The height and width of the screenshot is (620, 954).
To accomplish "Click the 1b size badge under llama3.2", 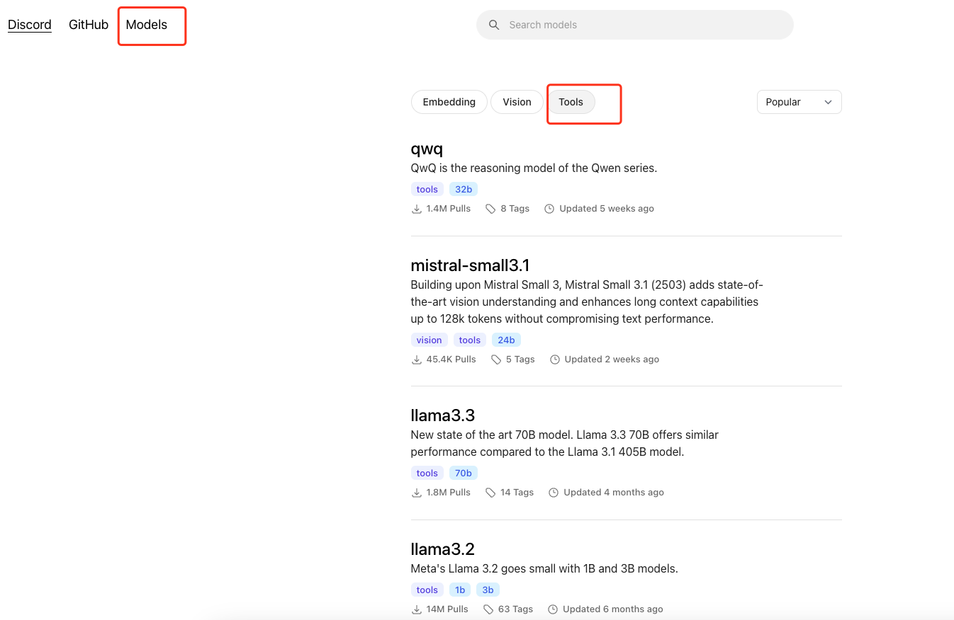I will pyautogui.click(x=460, y=590).
